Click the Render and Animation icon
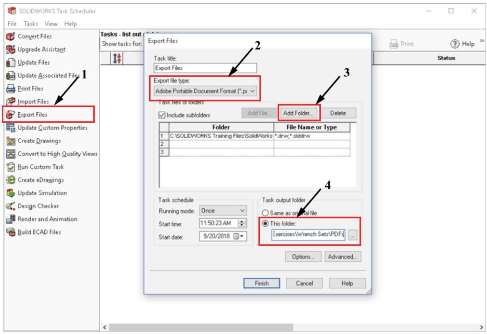The image size is (487, 334). [10, 219]
